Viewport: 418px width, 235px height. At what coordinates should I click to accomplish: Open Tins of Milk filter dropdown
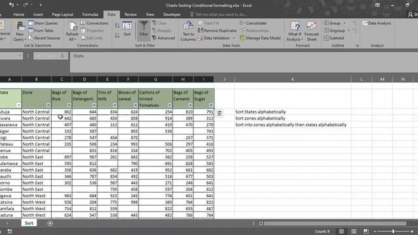pyautogui.click(x=115, y=105)
